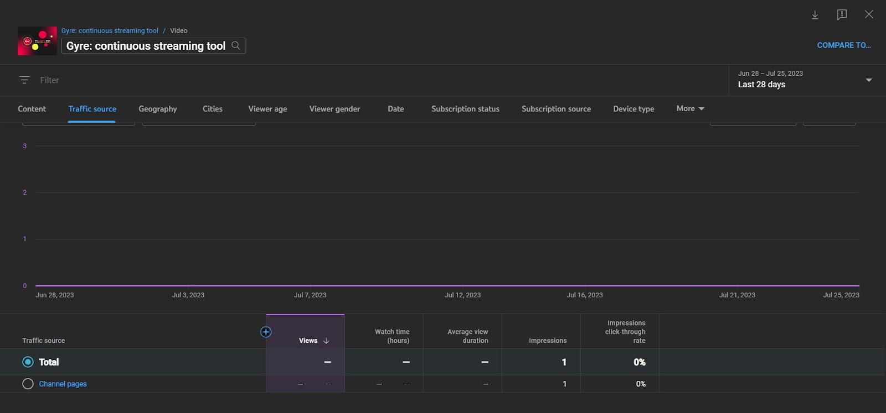Open the Last 28 days date range dropdown
Screen dimensions: 886x413
click(x=807, y=80)
